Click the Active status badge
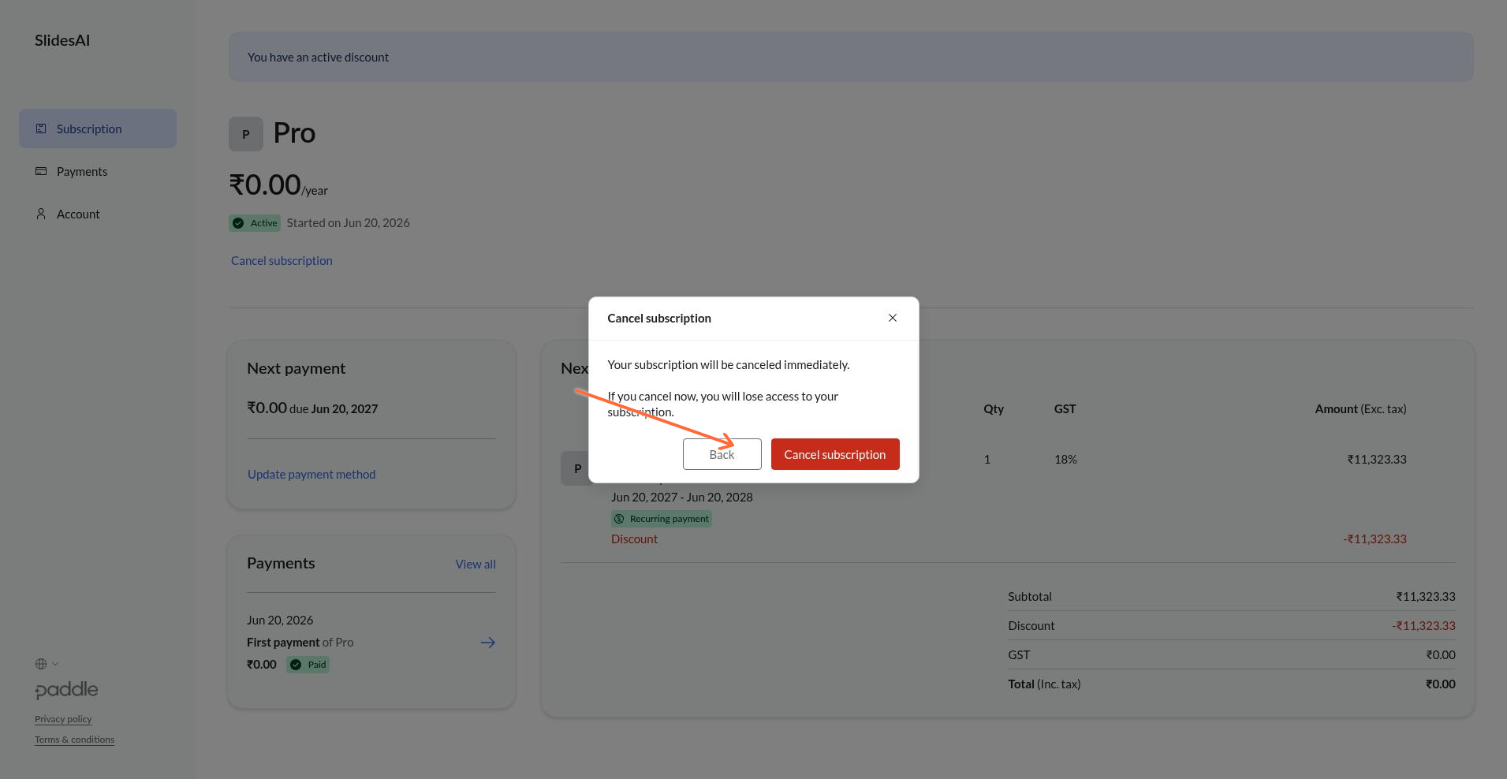 click(255, 223)
